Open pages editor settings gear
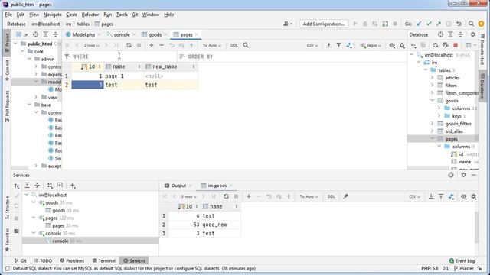The image size is (490, 275). point(402,45)
